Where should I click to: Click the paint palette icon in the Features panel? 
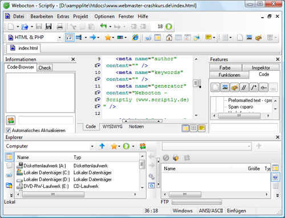[x=234, y=88]
